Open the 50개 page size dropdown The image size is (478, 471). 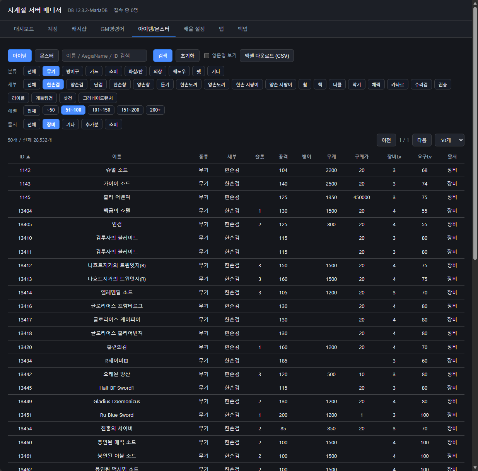click(449, 140)
